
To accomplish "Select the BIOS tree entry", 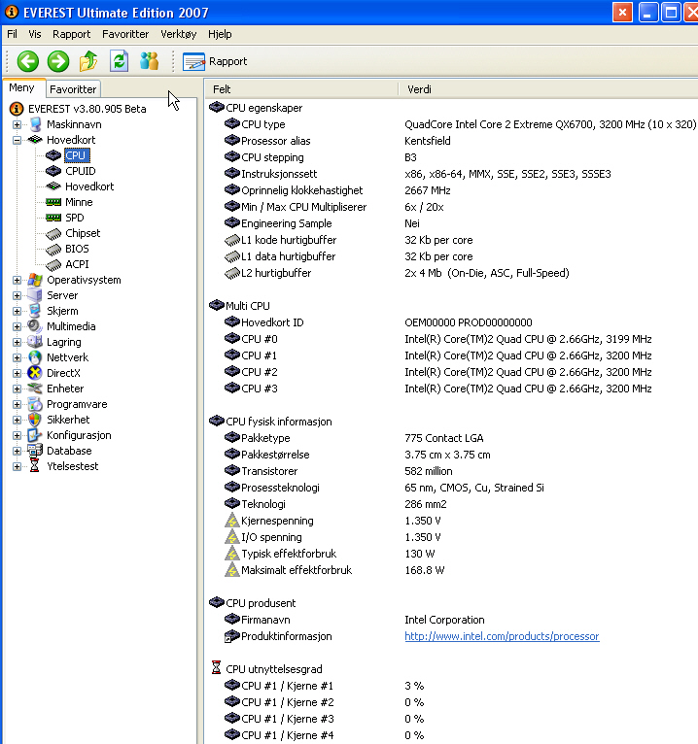I will click(x=77, y=249).
